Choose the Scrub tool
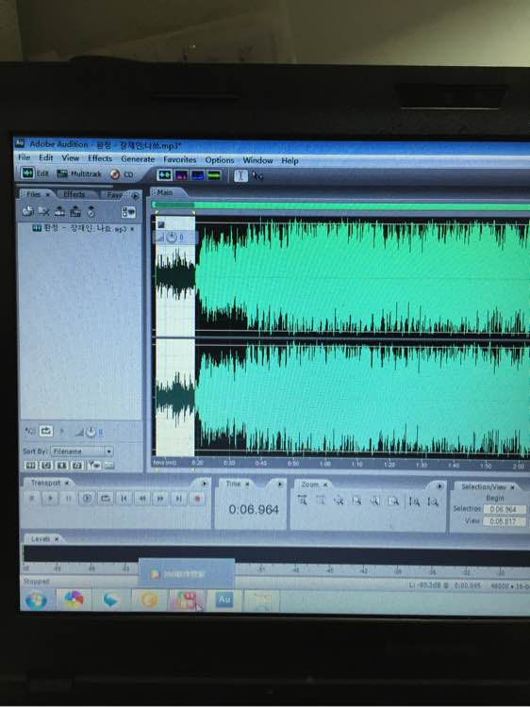The height and width of the screenshot is (707, 530). pos(257,176)
